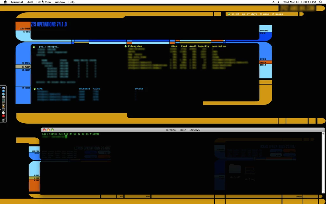
Task: Click the eject icon in the menu bar
Action: pyautogui.click(x=273, y=2)
